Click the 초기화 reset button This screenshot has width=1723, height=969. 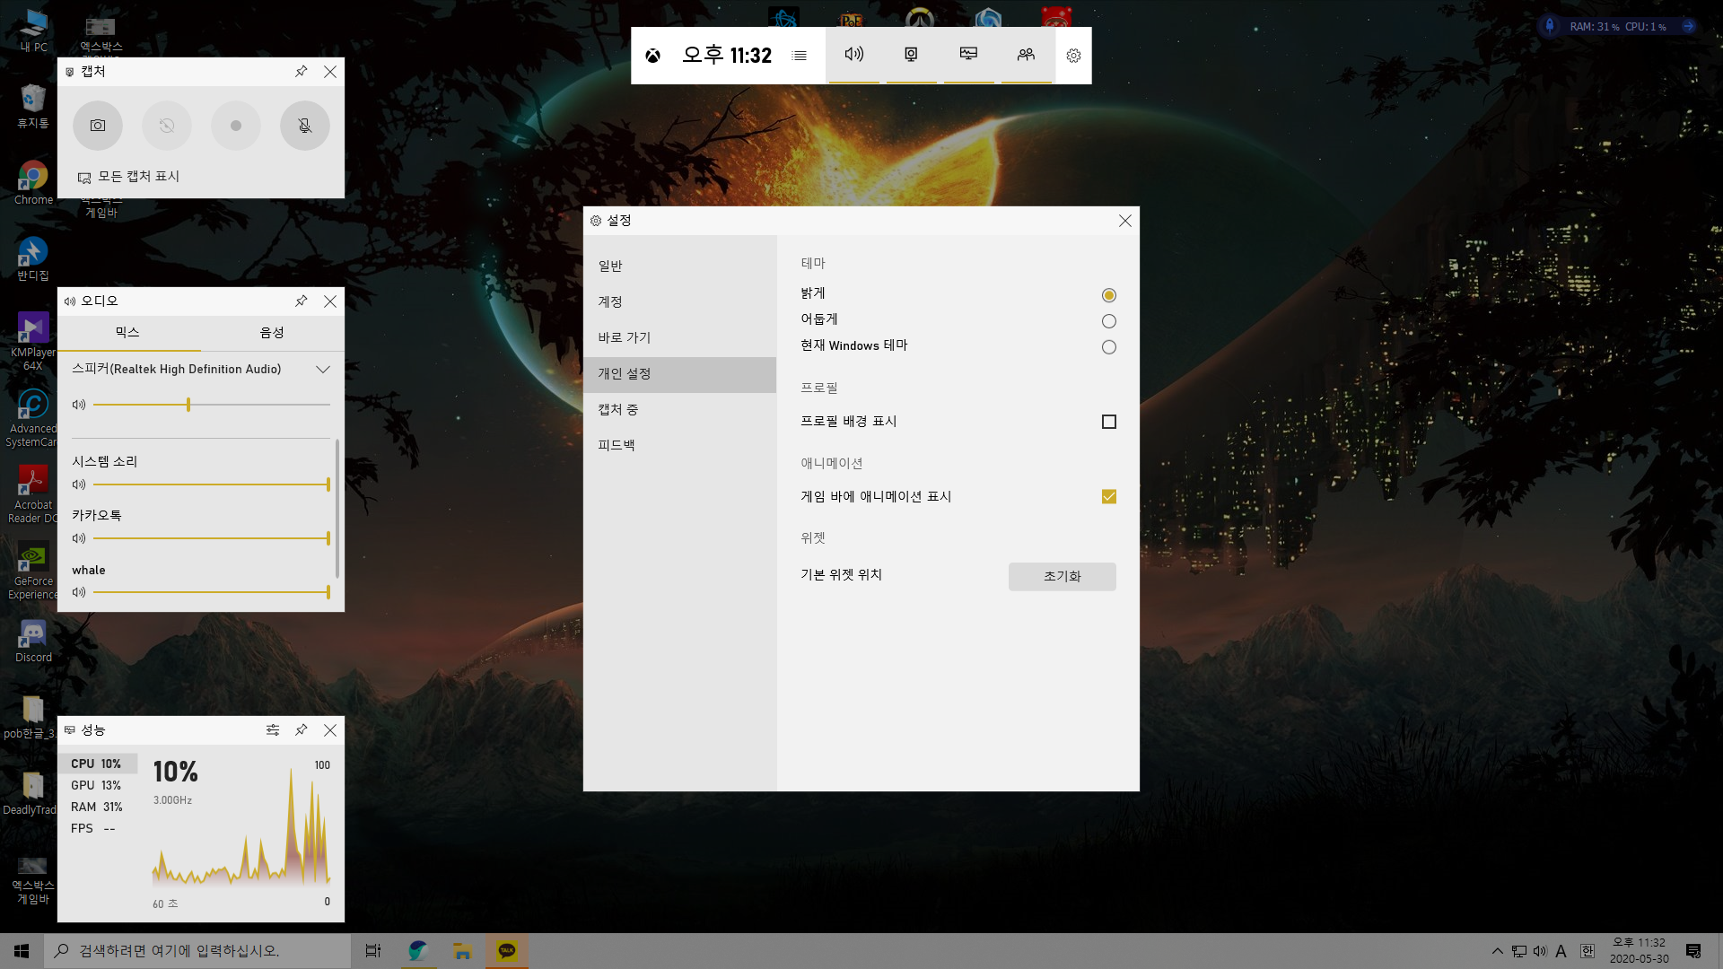tap(1062, 577)
